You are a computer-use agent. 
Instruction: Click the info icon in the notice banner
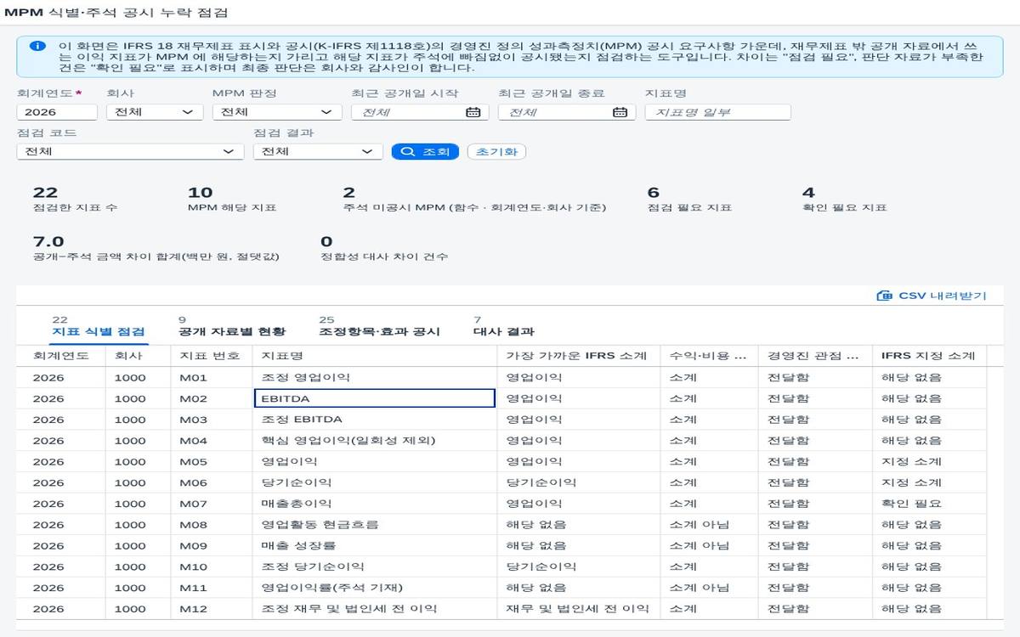pos(37,46)
